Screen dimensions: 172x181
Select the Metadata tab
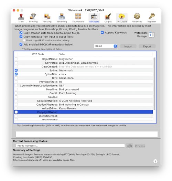tap(94, 18)
